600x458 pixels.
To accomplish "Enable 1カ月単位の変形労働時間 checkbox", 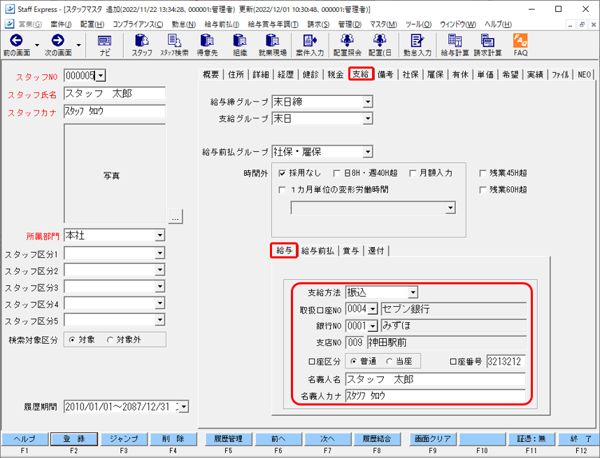I will pos(282,190).
